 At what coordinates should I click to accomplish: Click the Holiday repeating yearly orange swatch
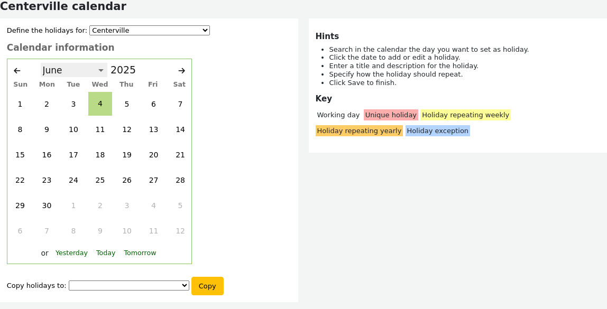click(x=359, y=130)
